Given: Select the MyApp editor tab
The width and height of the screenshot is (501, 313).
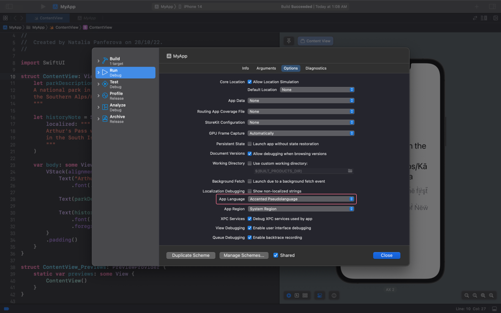Looking at the screenshot, I should [87, 18].
